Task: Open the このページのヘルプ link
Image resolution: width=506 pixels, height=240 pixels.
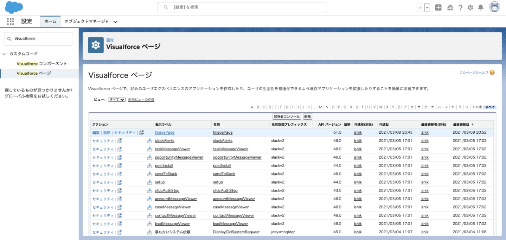Action: 474,73
